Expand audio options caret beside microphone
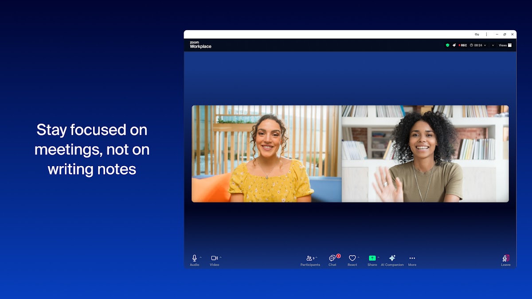The width and height of the screenshot is (532, 299). (201, 257)
